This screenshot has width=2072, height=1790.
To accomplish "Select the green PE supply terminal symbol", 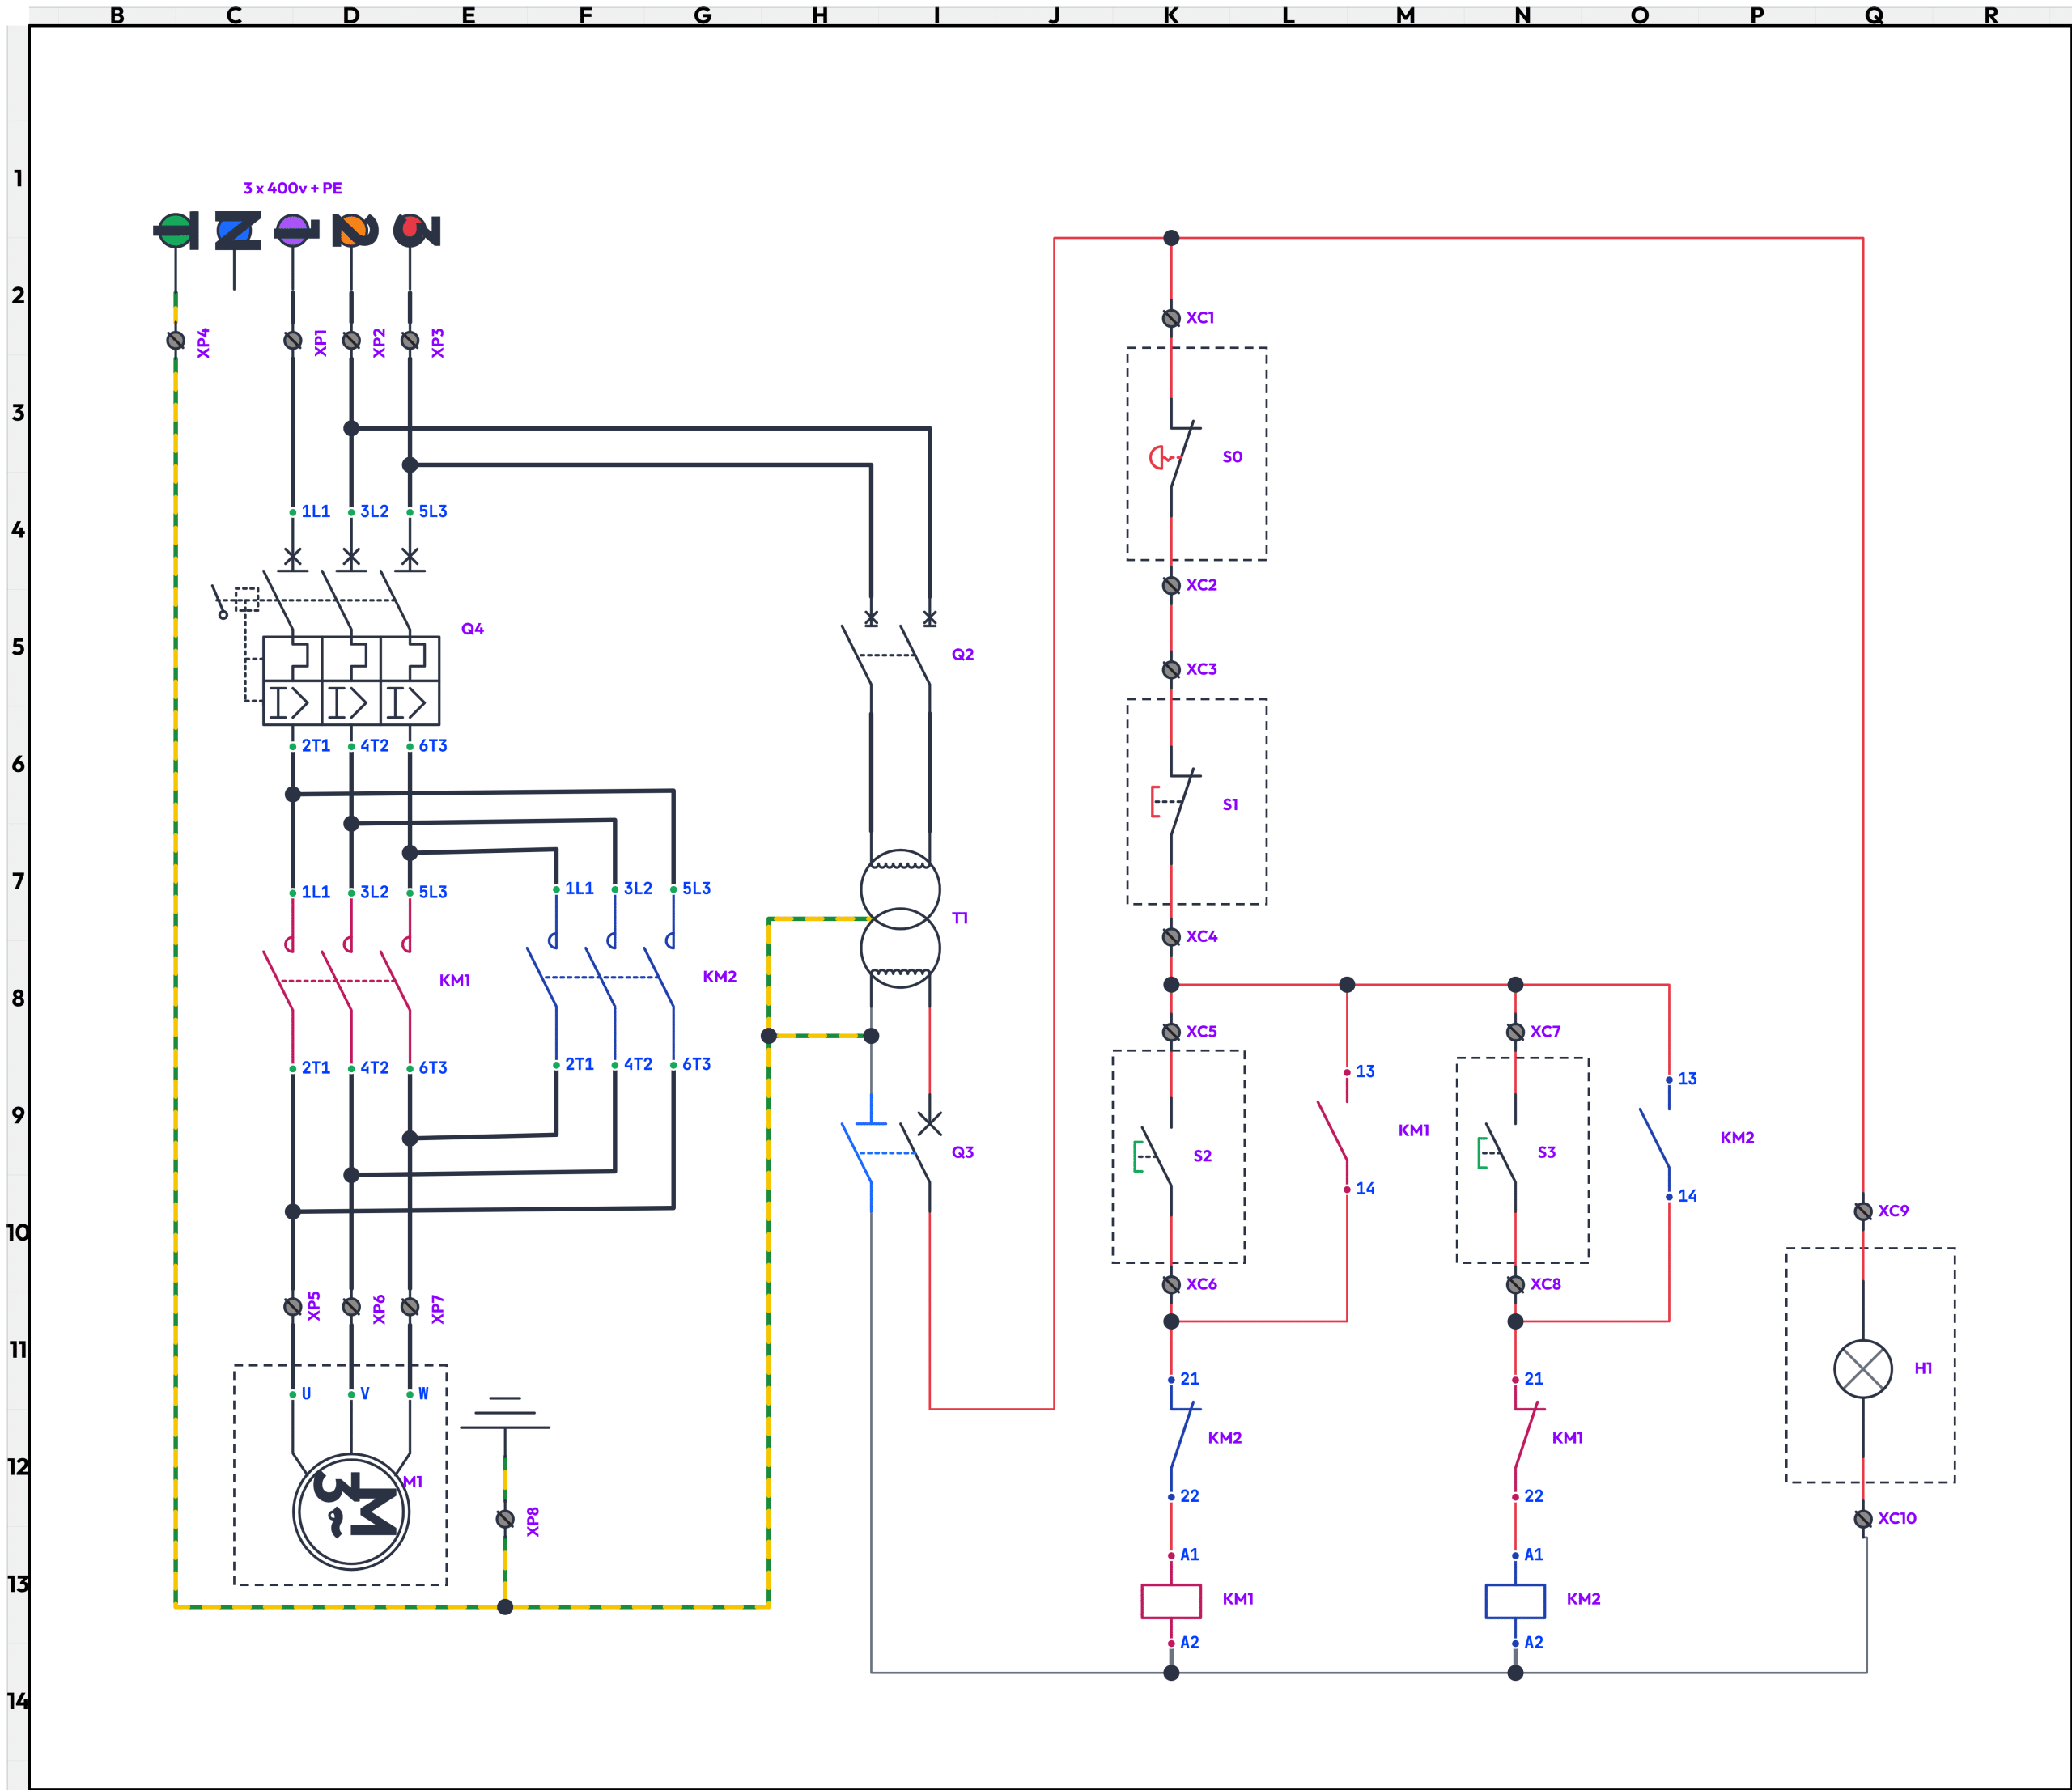I will [176, 231].
